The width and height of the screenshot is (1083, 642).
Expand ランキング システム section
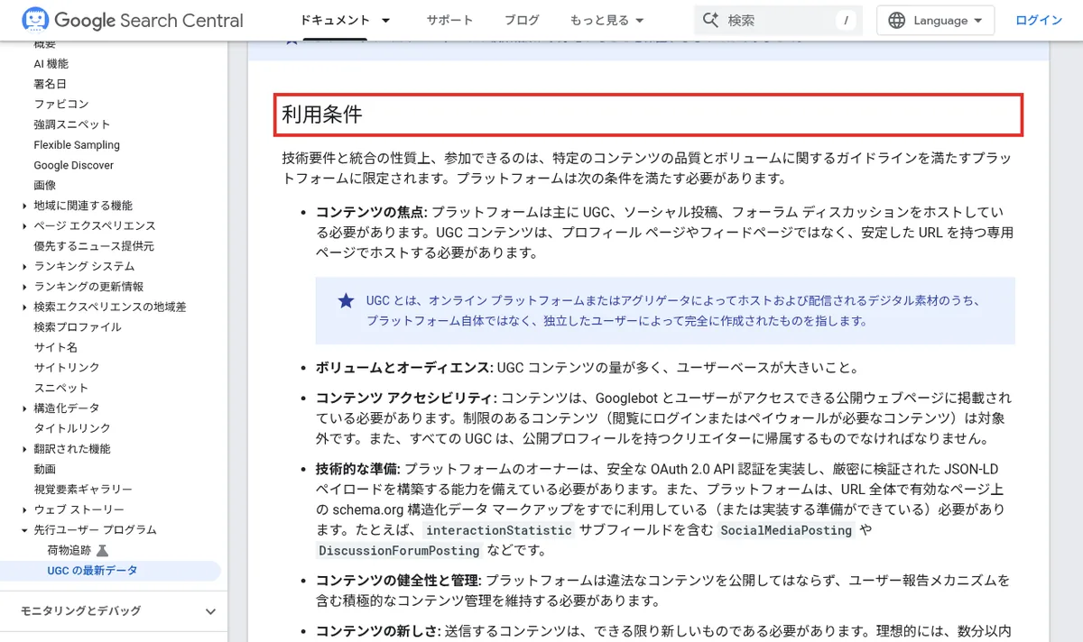pos(24,266)
